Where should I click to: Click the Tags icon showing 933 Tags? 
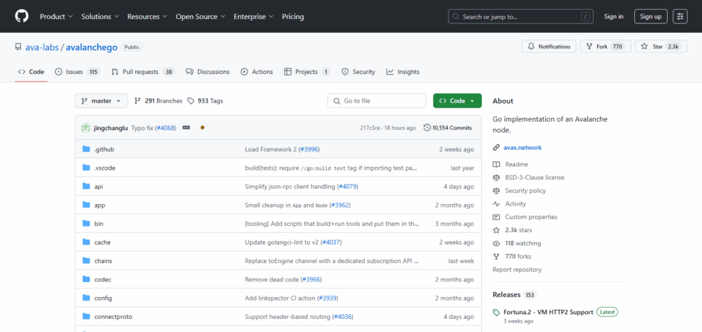tap(191, 101)
